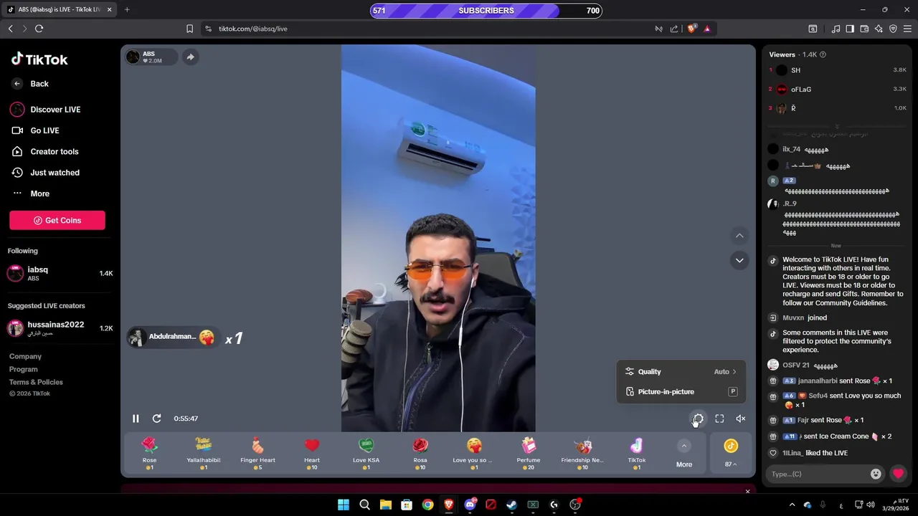Go back in browser history
Viewport: 918px width, 516px height.
pos(10,29)
